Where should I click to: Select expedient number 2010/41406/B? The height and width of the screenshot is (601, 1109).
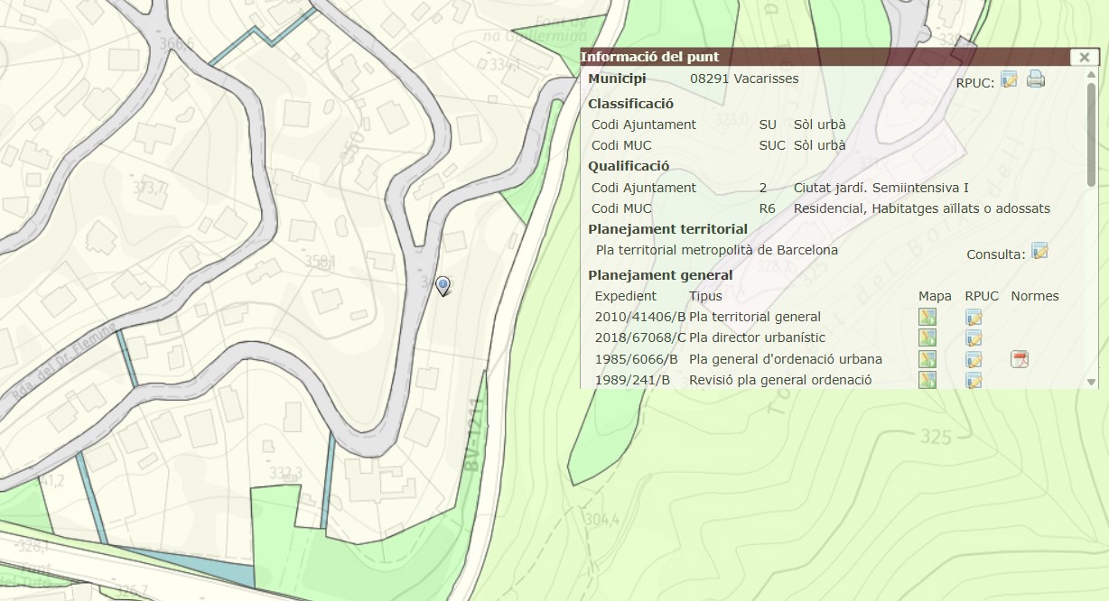tap(640, 317)
